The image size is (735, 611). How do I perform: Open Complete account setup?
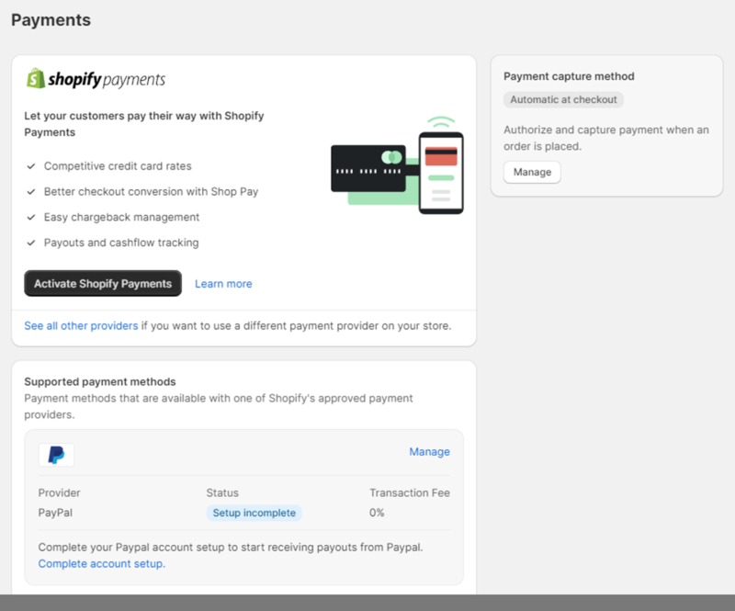click(x=101, y=563)
